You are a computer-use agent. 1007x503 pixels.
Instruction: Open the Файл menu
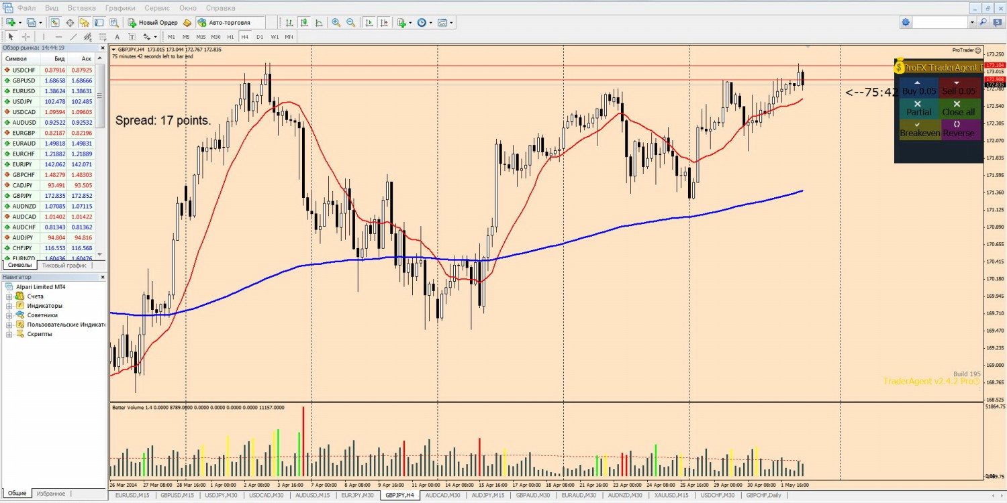coord(27,8)
